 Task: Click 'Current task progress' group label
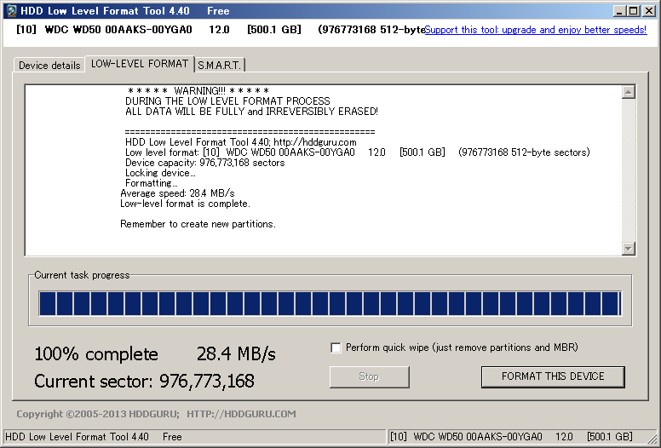coord(82,275)
